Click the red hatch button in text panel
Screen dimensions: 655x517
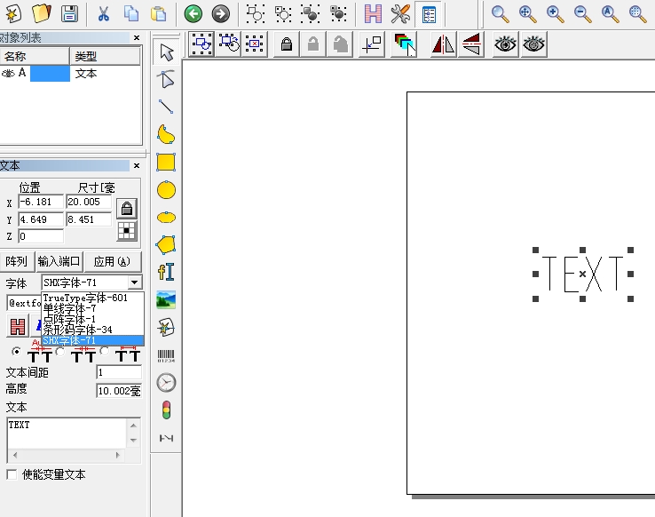coord(18,326)
